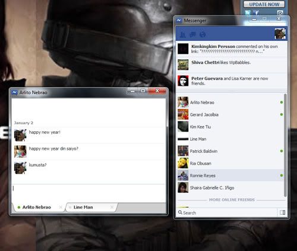Click Peter Guevara's avatar thumbnail
Screen dimensions: 297x251
183,81
